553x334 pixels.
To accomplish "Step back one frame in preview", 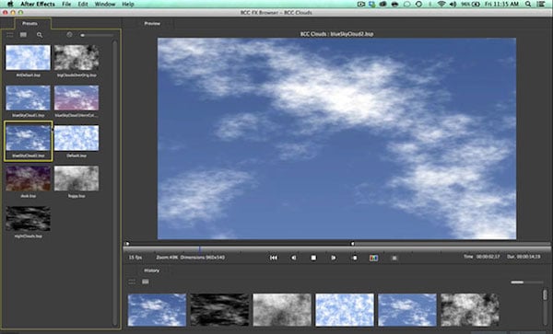I will [x=293, y=258].
